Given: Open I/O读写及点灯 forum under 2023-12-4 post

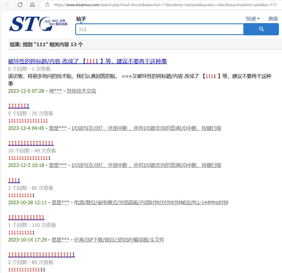Looking at the screenshot, I should pyautogui.click(x=146, y=128).
